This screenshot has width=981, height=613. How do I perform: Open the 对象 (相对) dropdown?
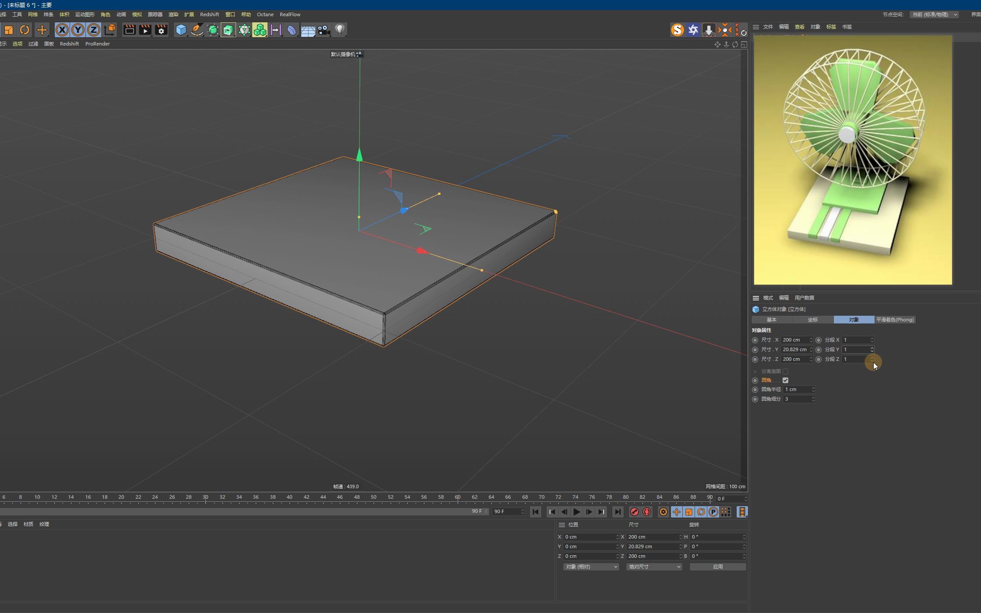coord(591,567)
